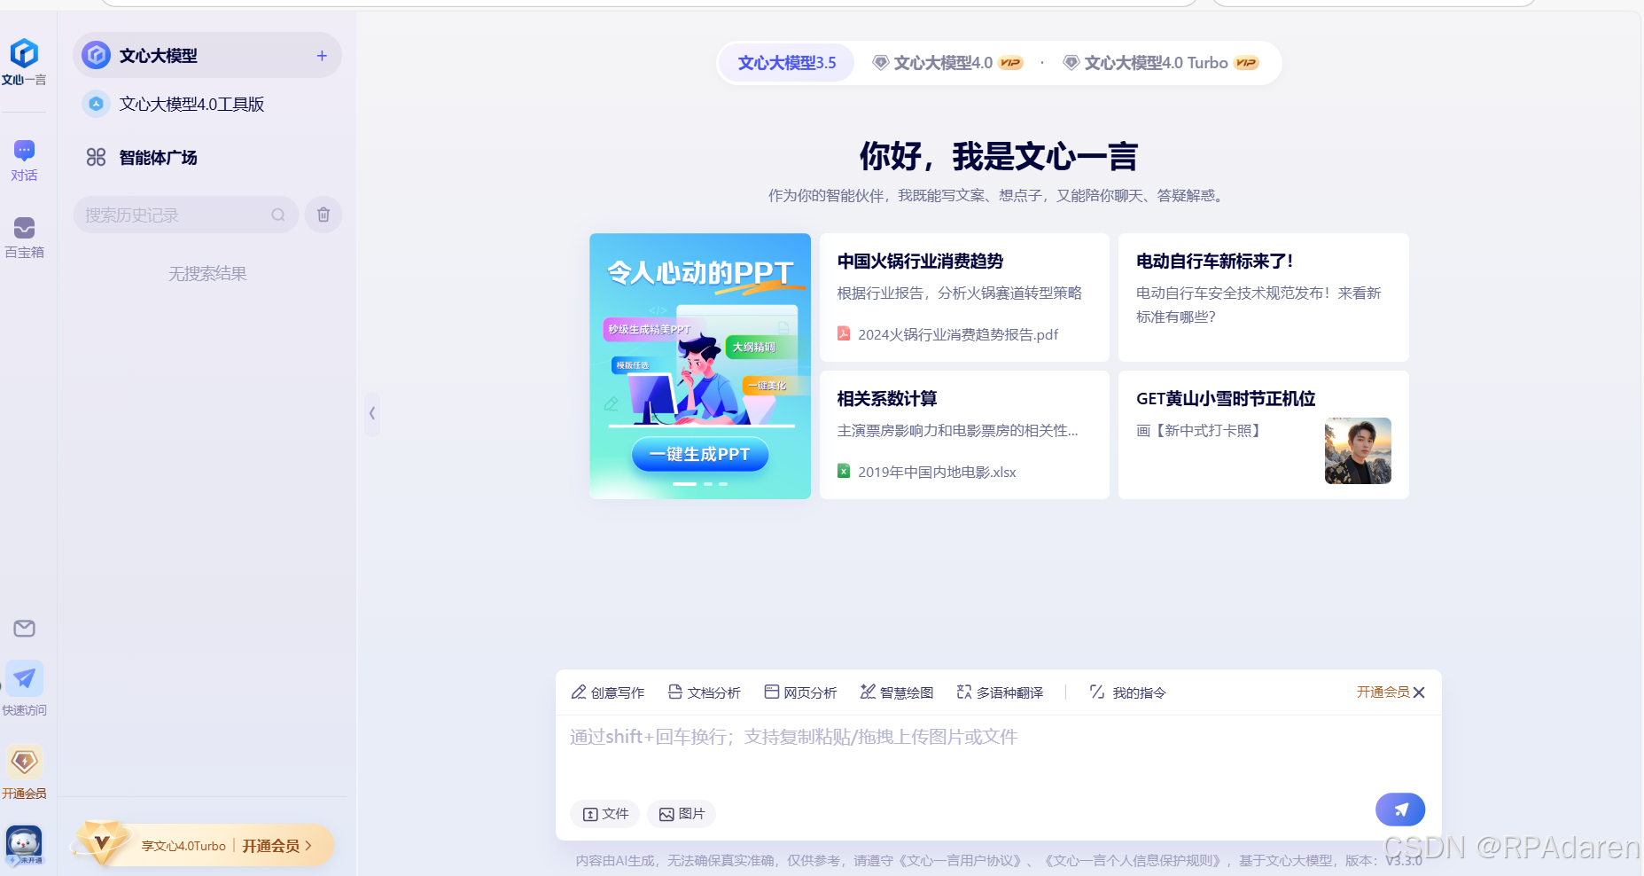This screenshot has width=1644, height=876.
Task: Open the 中国火锅行业消费趋势 card
Action: (x=964, y=297)
